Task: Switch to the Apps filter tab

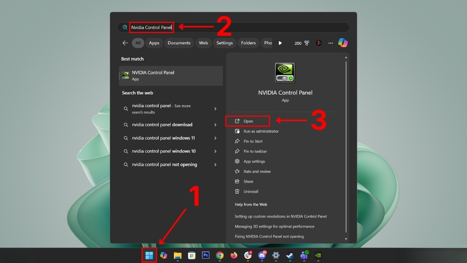Action: coord(154,43)
